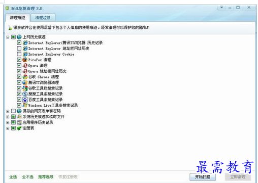The width and height of the screenshot is (258, 183).
Task: Uncheck the 腾讯TT浏览器清理 checkbox
Action: [19, 82]
